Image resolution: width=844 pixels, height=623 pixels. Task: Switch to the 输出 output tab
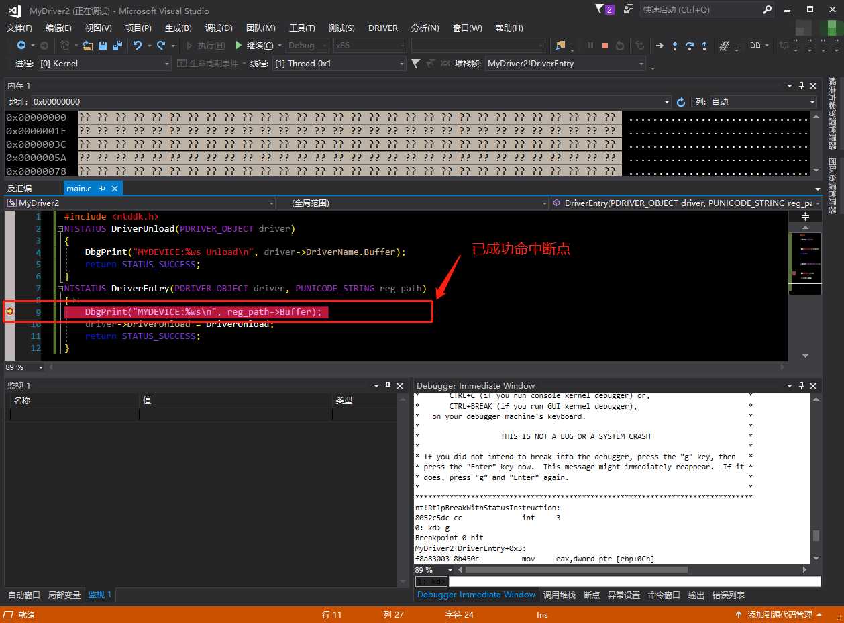pyautogui.click(x=696, y=595)
